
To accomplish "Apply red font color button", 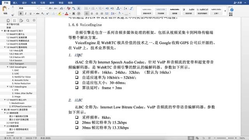I will point(67,14).
